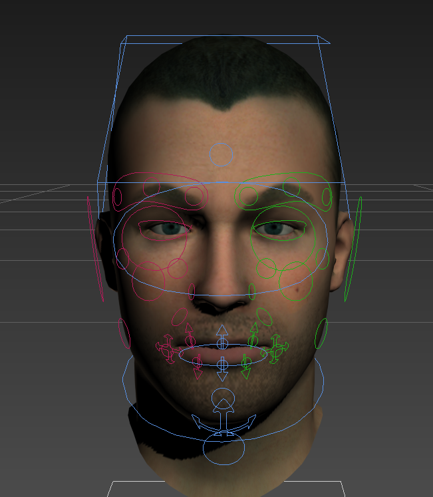Click the pink four-arrow mouth corner control

(x=166, y=346)
